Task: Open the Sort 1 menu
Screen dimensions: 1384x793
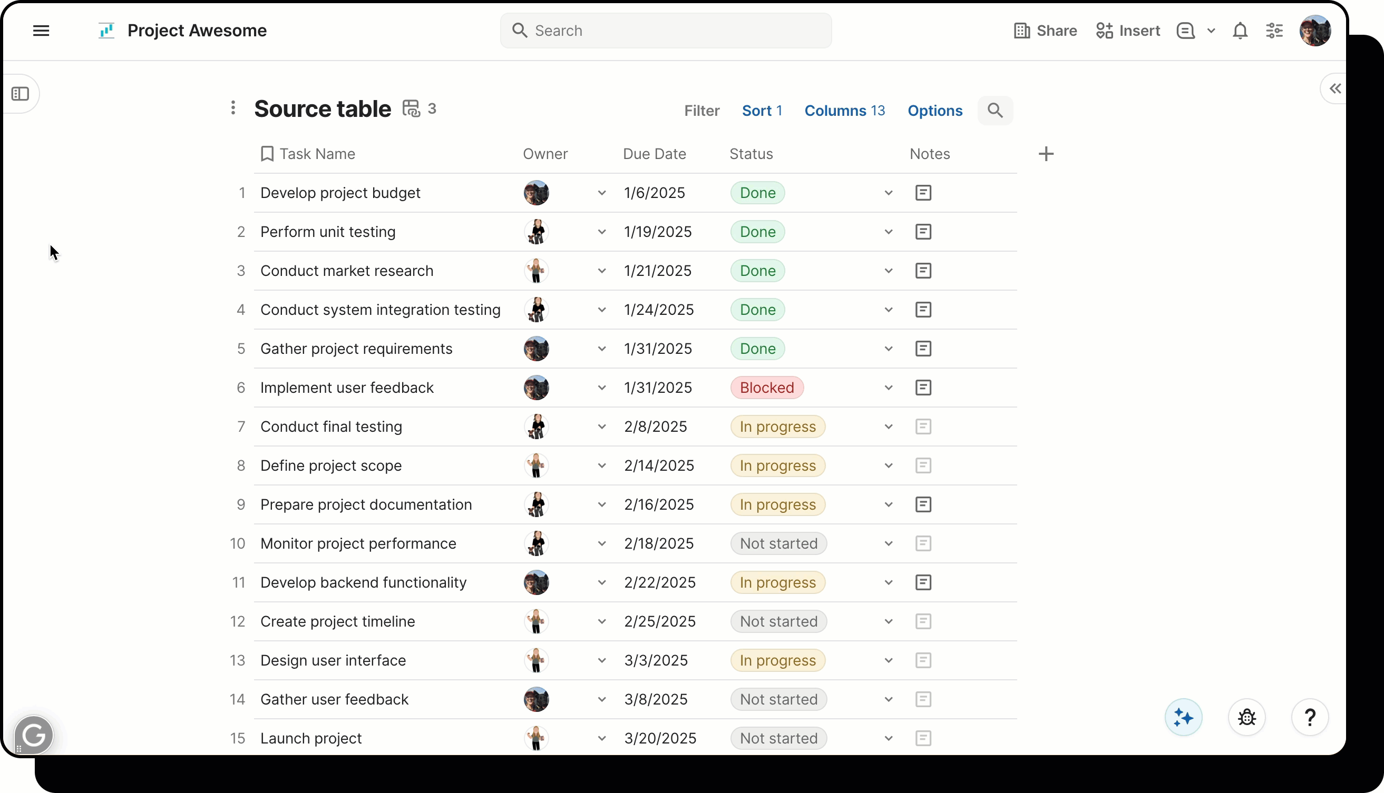Action: tap(762, 111)
